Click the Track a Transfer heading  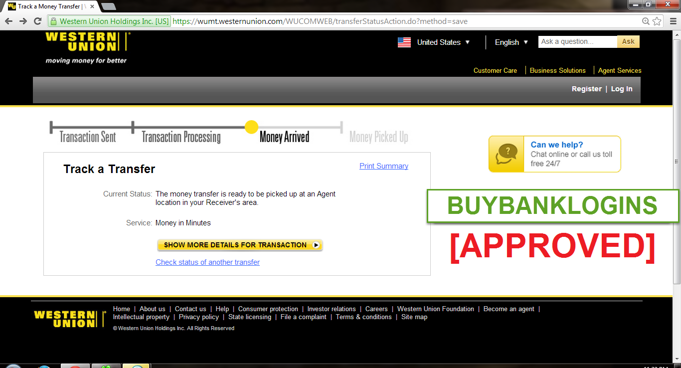pos(109,169)
